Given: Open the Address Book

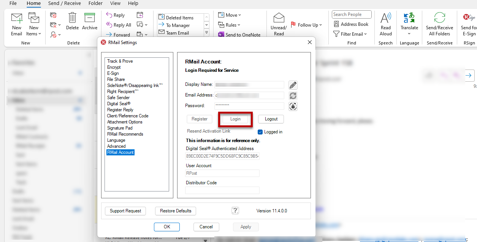Looking at the screenshot, I should (351, 24).
